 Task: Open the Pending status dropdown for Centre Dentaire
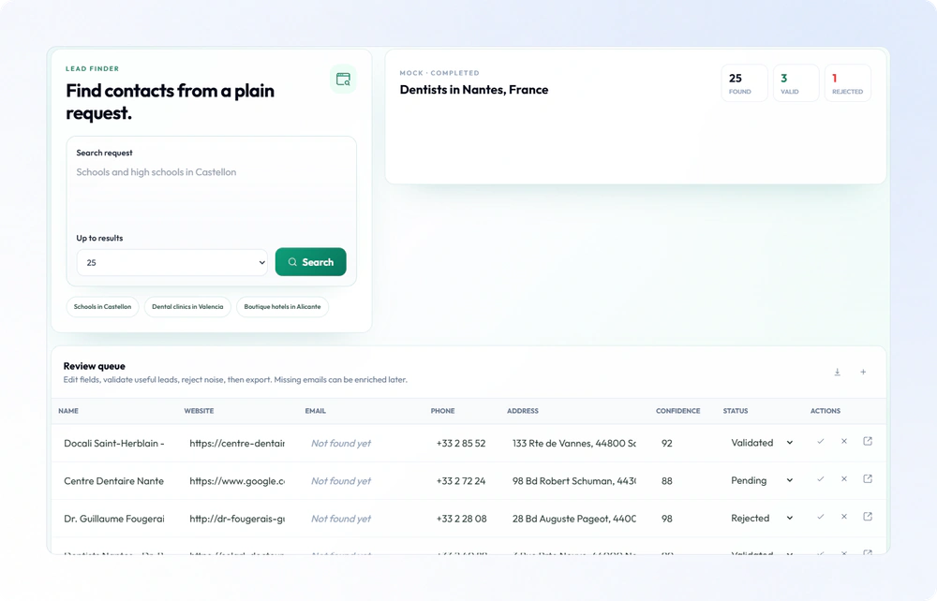pyautogui.click(x=762, y=480)
